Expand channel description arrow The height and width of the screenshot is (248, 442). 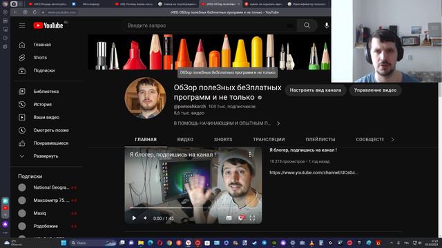[x=278, y=123]
